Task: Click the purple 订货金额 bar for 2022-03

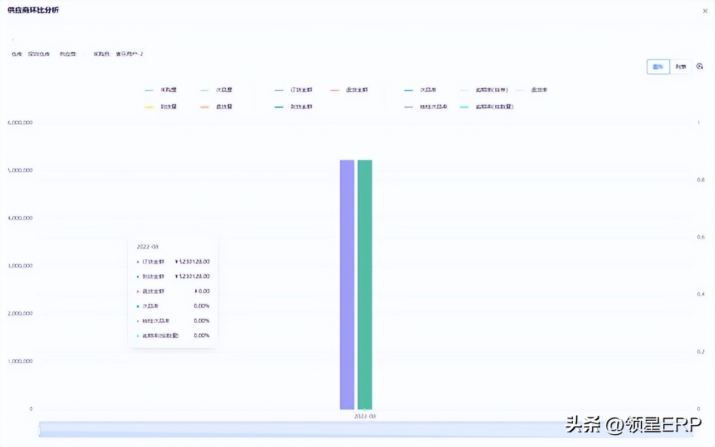Action: point(347,284)
